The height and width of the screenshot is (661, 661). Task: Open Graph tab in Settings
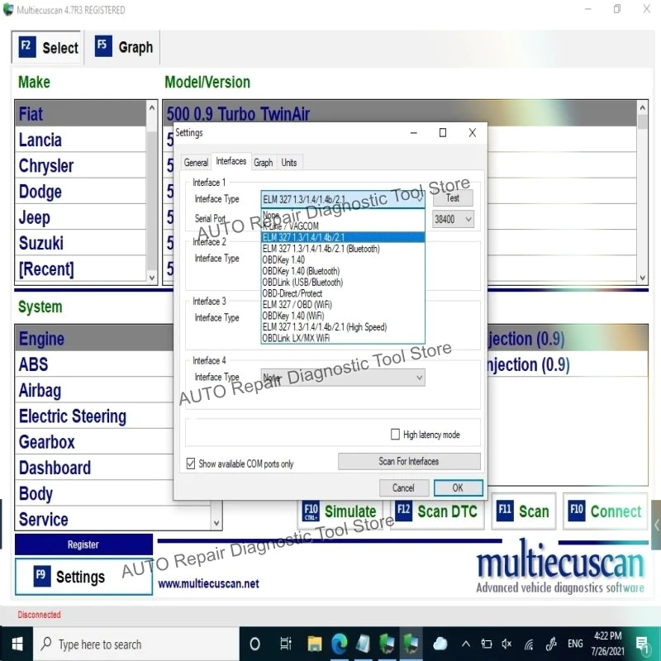click(264, 162)
